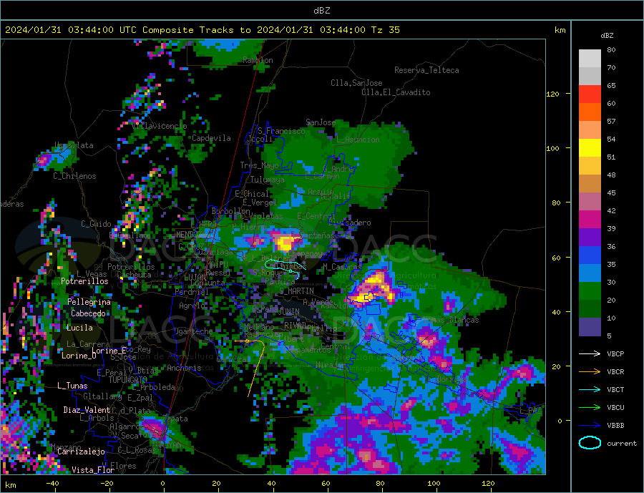This screenshot has width=644, height=493.
Task: Click the 80 value on dBZ scale
Action: tap(611, 49)
